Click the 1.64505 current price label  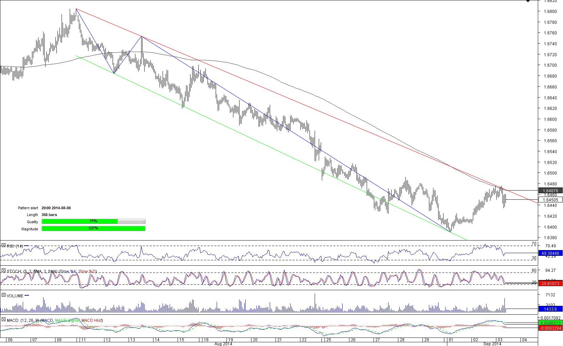pyautogui.click(x=550, y=200)
